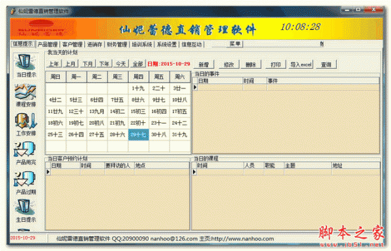This screenshot has height=251, width=391.
Task: Select the first row in 当日的事件 grid
Action: [286, 87]
